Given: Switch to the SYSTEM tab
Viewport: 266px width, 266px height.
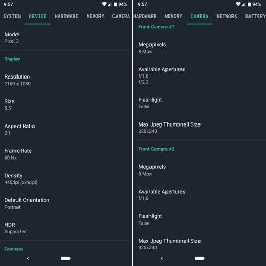Looking at the screenshot, I should [x=12, y=16].
